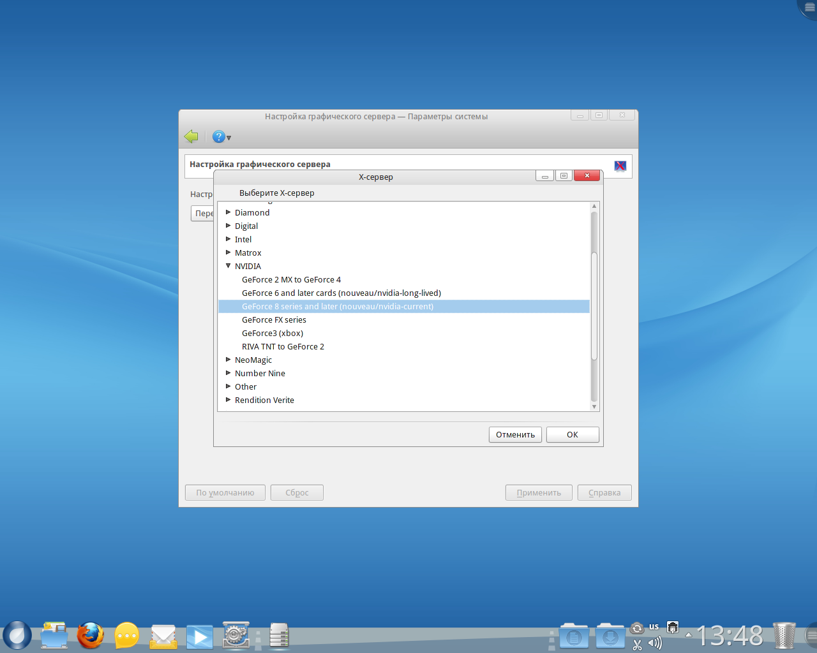Open the media player play icon

tap(200, 636)
